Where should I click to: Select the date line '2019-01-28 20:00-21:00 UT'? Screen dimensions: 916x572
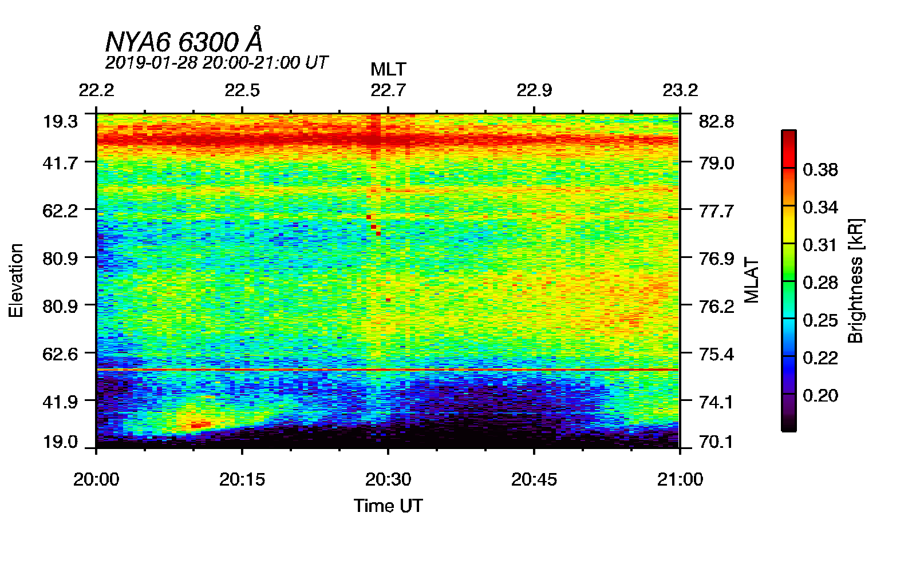click(x=216, y=62)
